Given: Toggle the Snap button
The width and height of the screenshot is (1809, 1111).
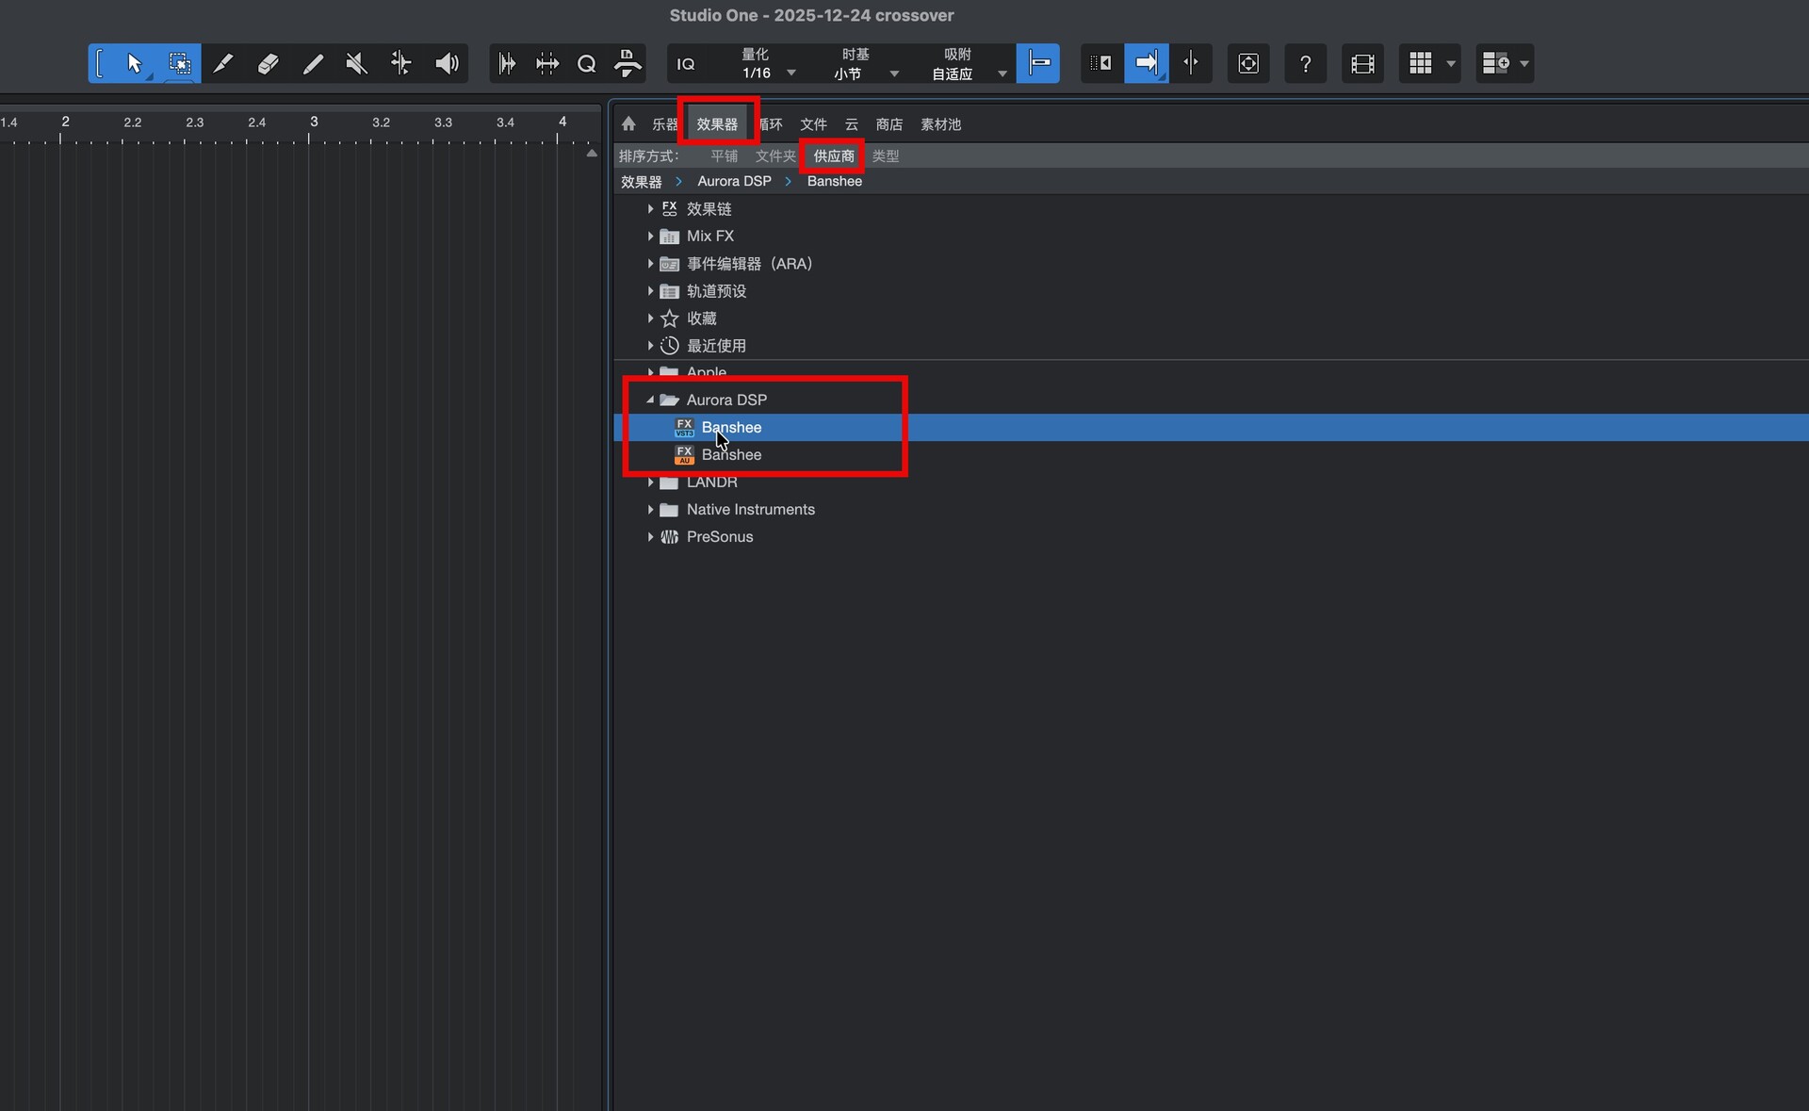Looking at the screenshot, I should point(1038,63).
